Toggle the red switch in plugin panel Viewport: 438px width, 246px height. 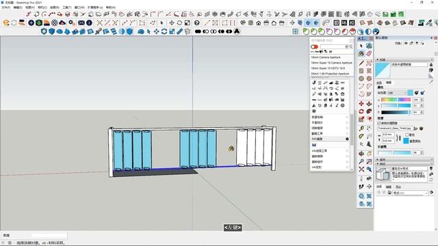pyautogui.click(x=314, y=46)
